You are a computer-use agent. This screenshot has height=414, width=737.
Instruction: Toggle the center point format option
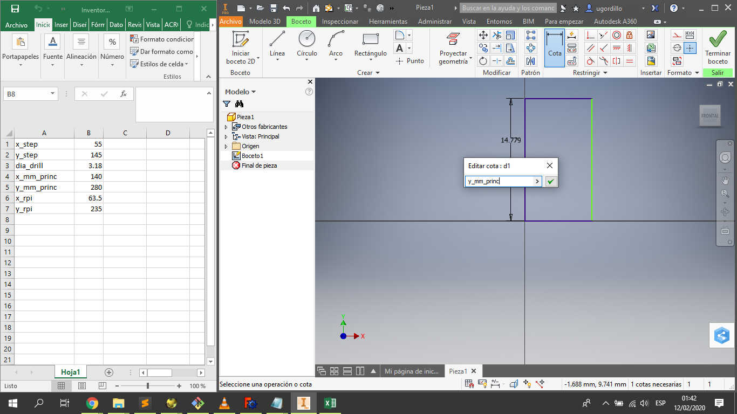click(x=690, y=47)
